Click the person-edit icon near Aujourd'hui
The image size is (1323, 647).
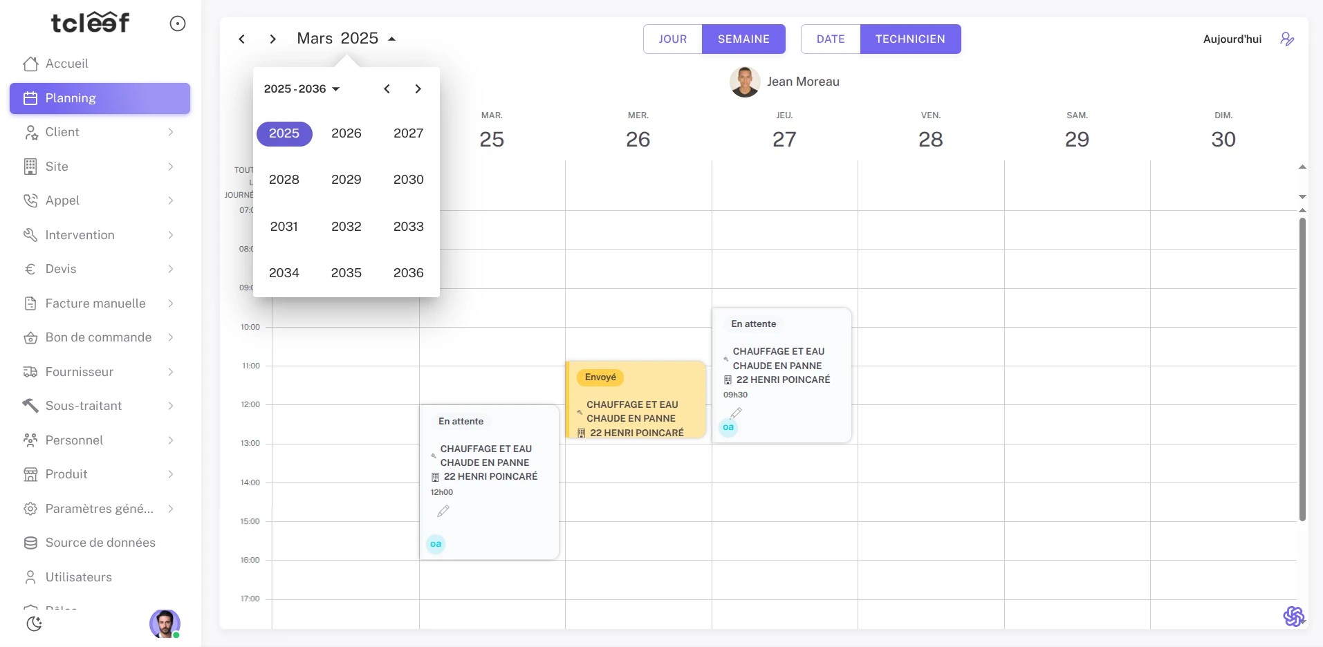1287,39
